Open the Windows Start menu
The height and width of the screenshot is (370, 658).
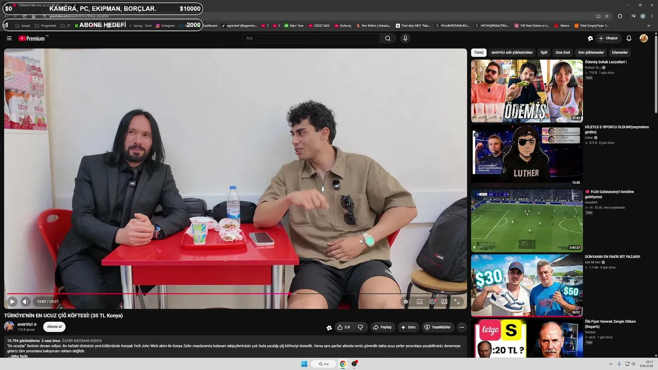coord(304,364)
